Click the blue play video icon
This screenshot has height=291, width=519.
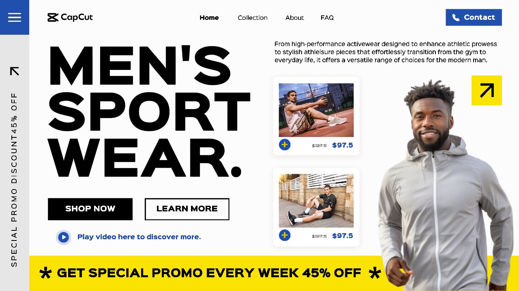(x=63, y=237)
